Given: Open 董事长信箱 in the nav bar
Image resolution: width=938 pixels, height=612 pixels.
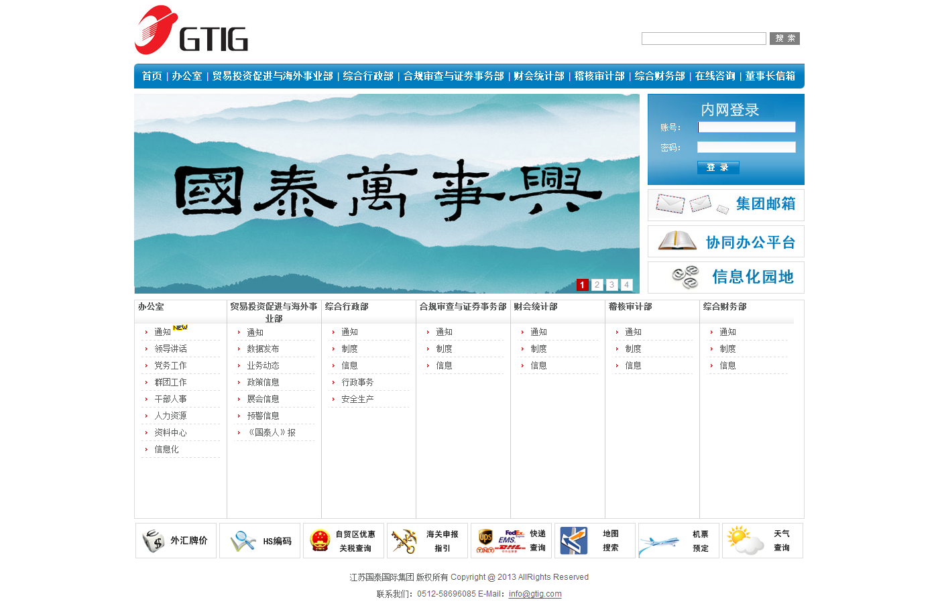Looking at the screenshot, I should coord(770,76).
